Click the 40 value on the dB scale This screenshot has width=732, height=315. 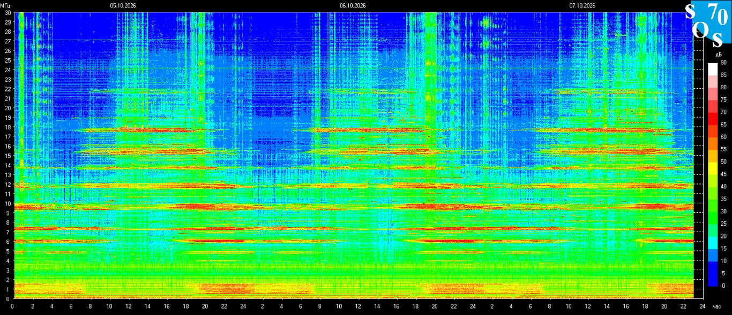[x=723, y=187]
